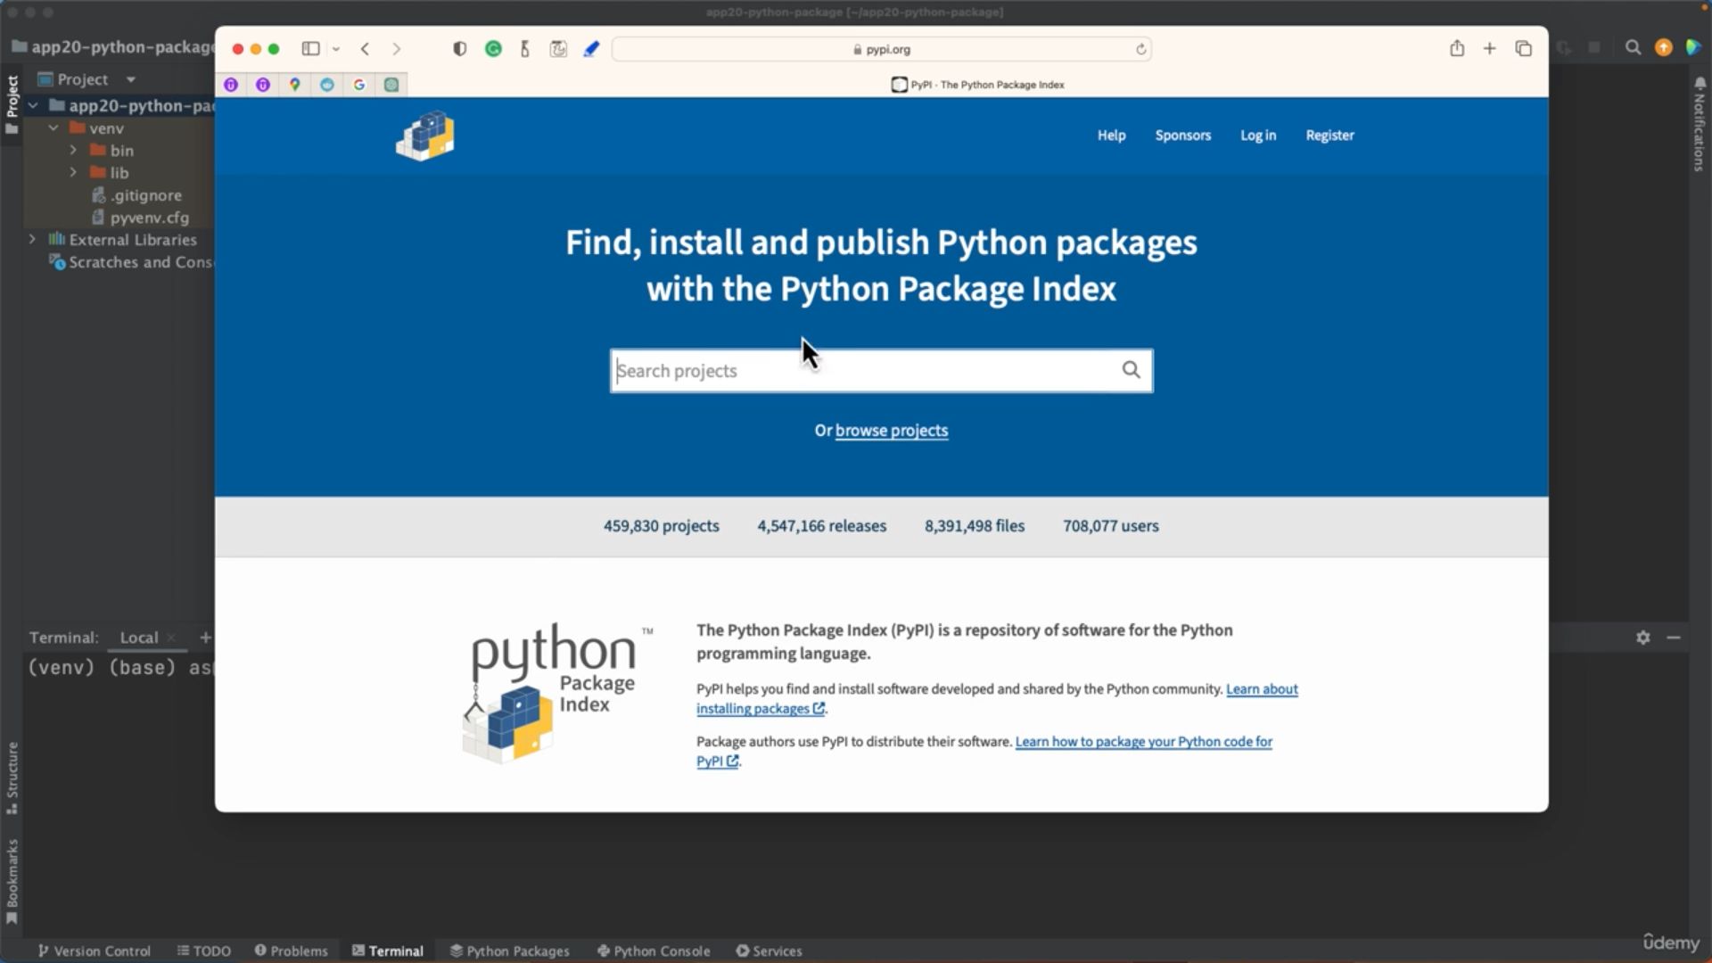Open the Grammarly extension icon
This screenshot has height=963, width=1712.
coord(493,49)
